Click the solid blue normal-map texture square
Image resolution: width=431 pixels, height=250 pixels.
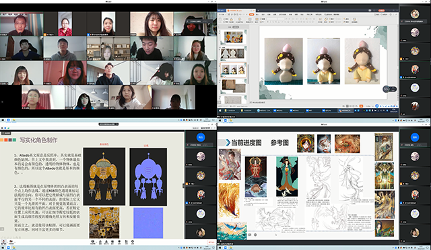point(148,223)
